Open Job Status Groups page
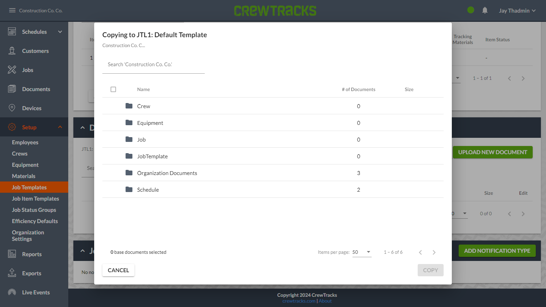Viewport: 546px width, 307px height. [34, 210]
